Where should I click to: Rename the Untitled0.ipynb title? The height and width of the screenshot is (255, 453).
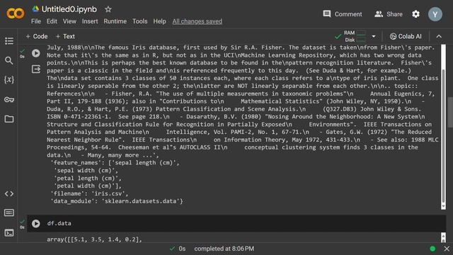tap(69, 9)
